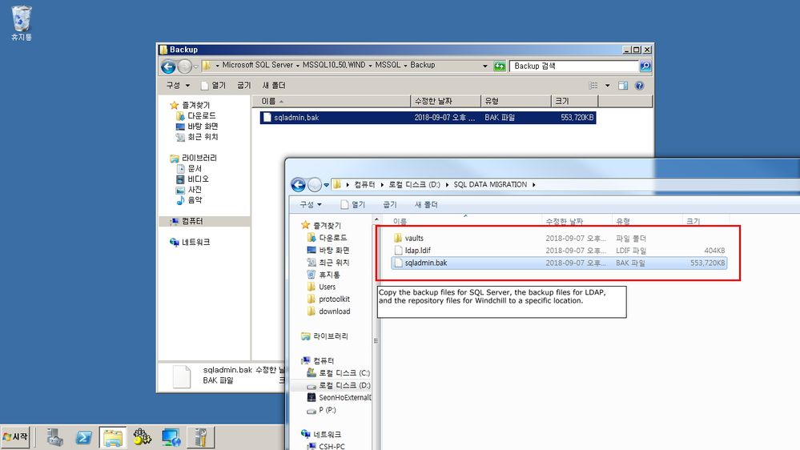
Task: Open 최근 위치 in Backup window sidebar
Action: (x=197, y=137)
